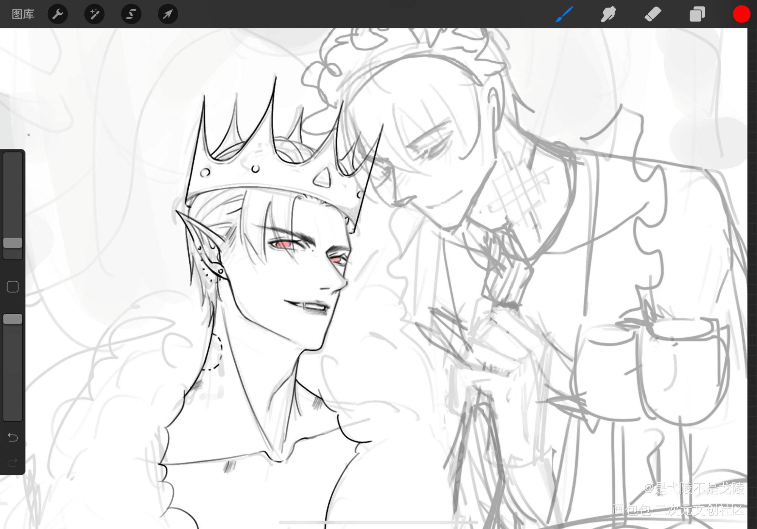The height and width of the screenshot is (529, 757).
Task: Redo the last undone stroke
Action: tap(13, 462)
